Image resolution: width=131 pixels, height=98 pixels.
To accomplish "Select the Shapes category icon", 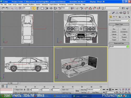I will point(114,17).
